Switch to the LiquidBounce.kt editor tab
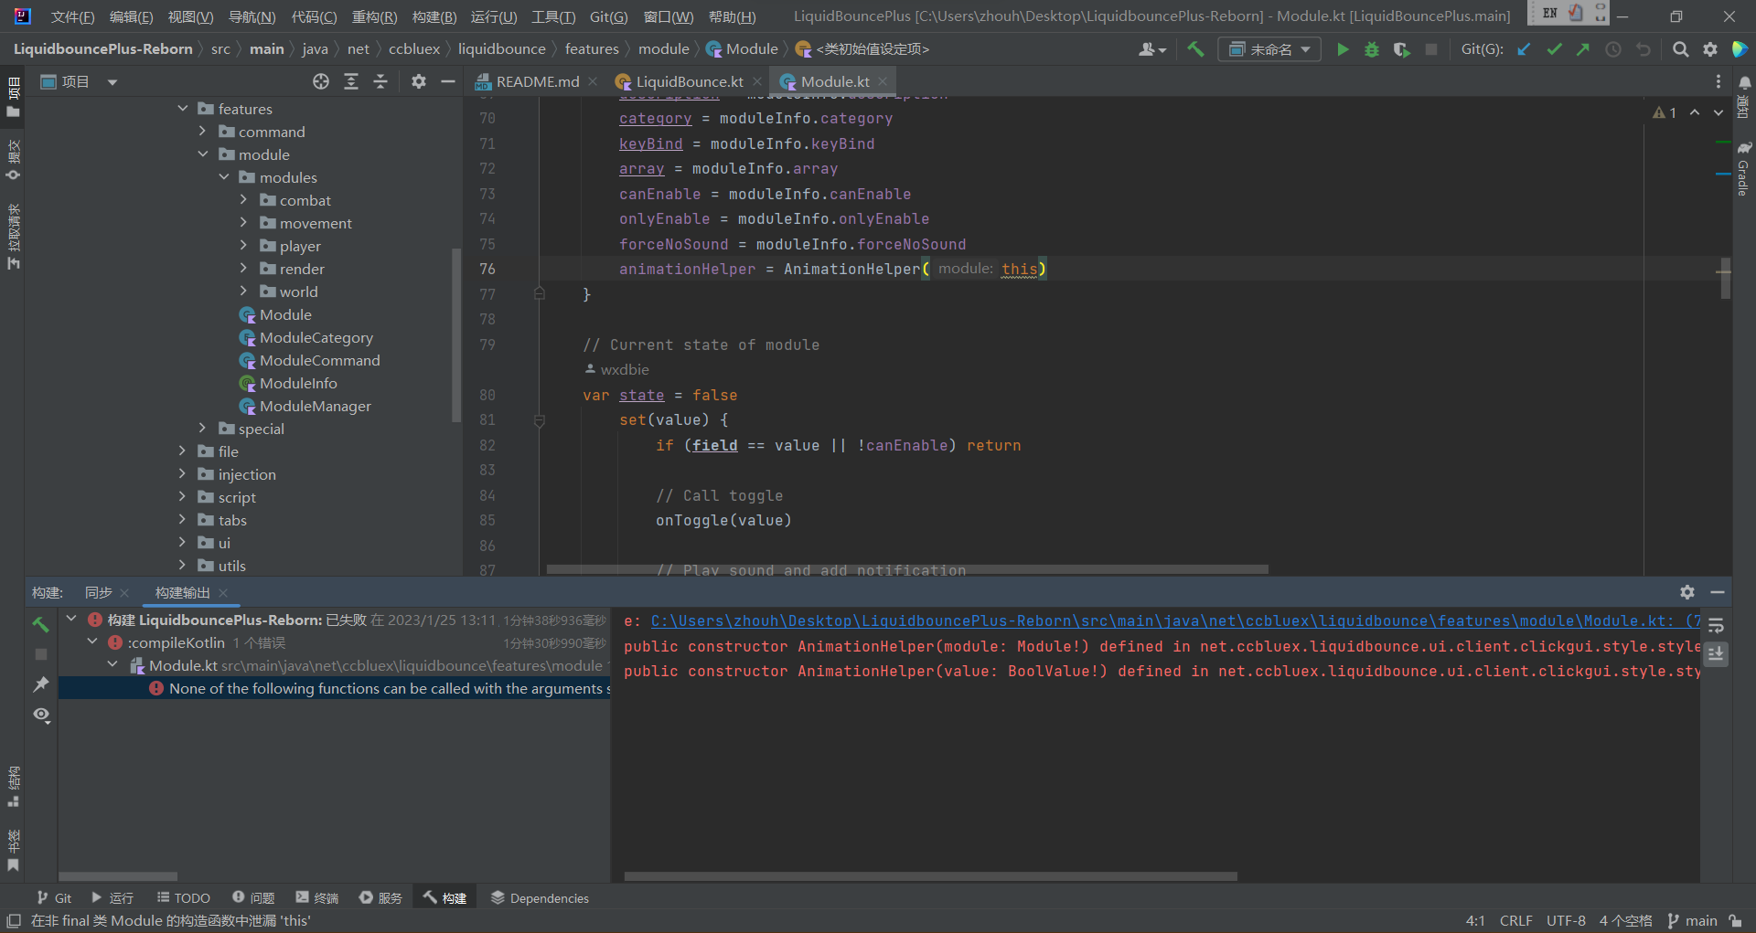1756x933 pixels. [x=689, y=81]
